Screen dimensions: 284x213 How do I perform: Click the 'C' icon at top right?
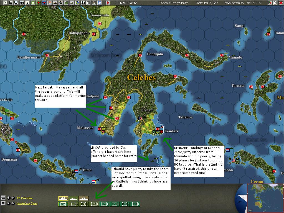coord(275,2)
